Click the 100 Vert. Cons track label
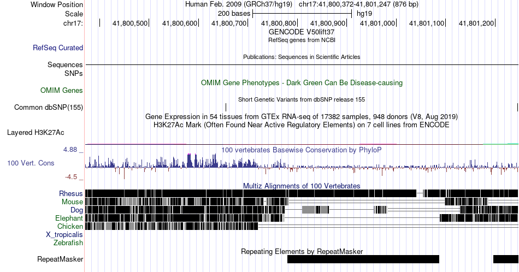 pyautogui.click(x=31, y=163)
